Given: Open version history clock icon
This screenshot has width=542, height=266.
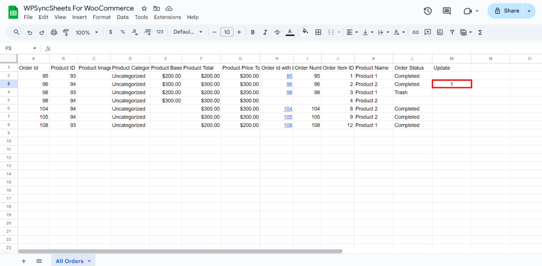Looking at the screenshot, I should point(428,11).
